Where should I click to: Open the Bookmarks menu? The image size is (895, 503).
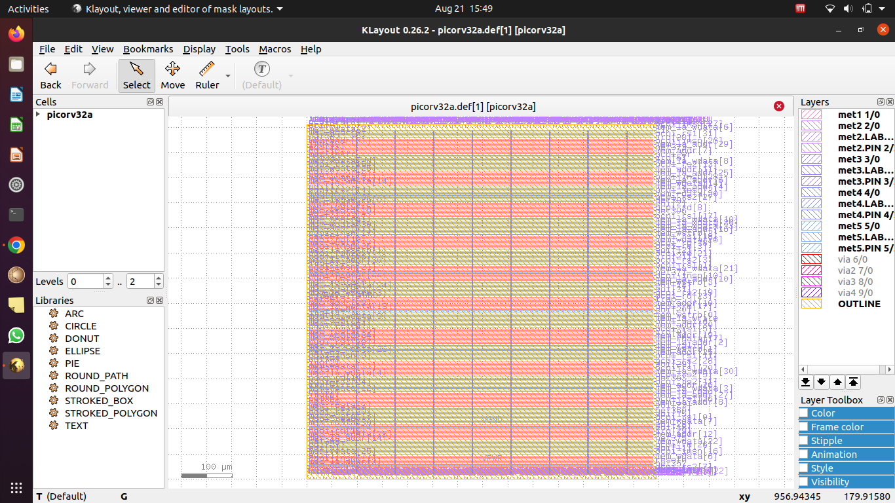[148, 49]
